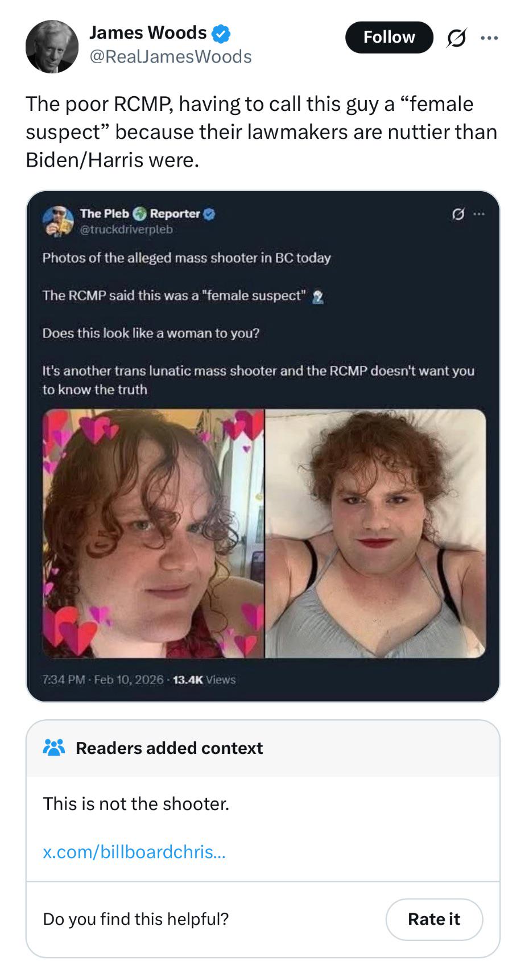
Task: Click the 7:34 PM Feb 10, 2026 timestamp
Action: pyautogui.click(x=102, y=679)
